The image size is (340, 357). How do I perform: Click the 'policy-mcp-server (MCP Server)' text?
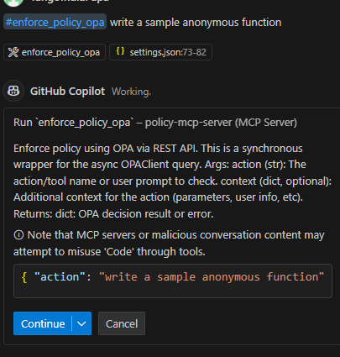tap(221, 123)
